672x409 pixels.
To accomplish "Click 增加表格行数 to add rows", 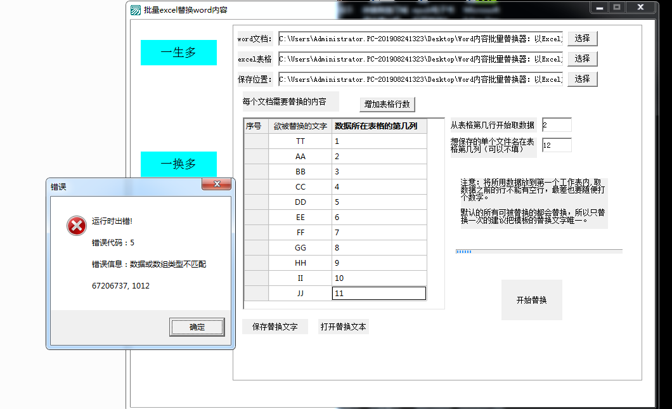I will click(387, 105).
